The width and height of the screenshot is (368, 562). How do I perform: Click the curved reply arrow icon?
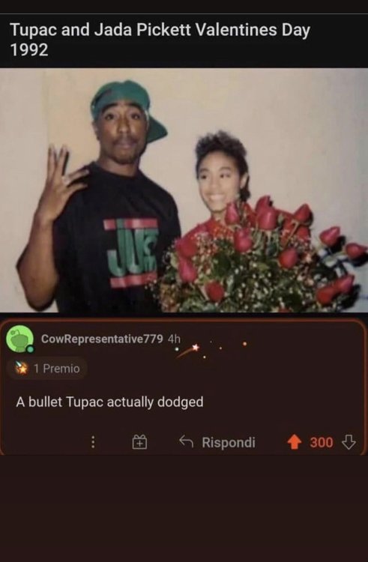pos(186,441)
